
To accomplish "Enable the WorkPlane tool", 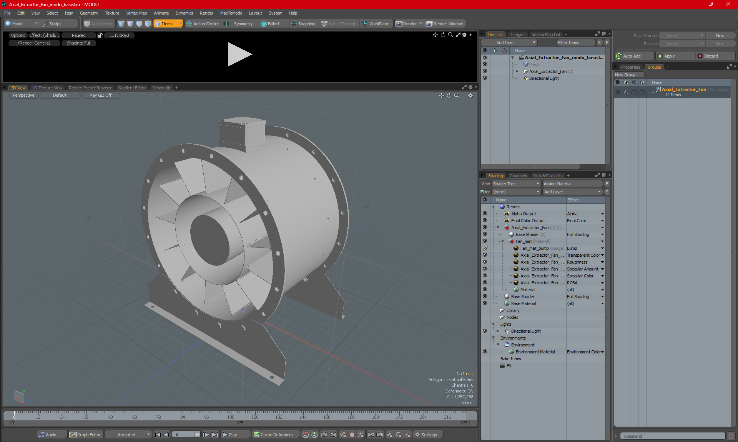I will 376,24.
